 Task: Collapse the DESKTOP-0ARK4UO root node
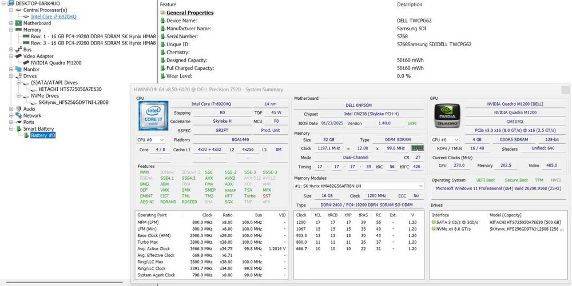tap(3, 3)
